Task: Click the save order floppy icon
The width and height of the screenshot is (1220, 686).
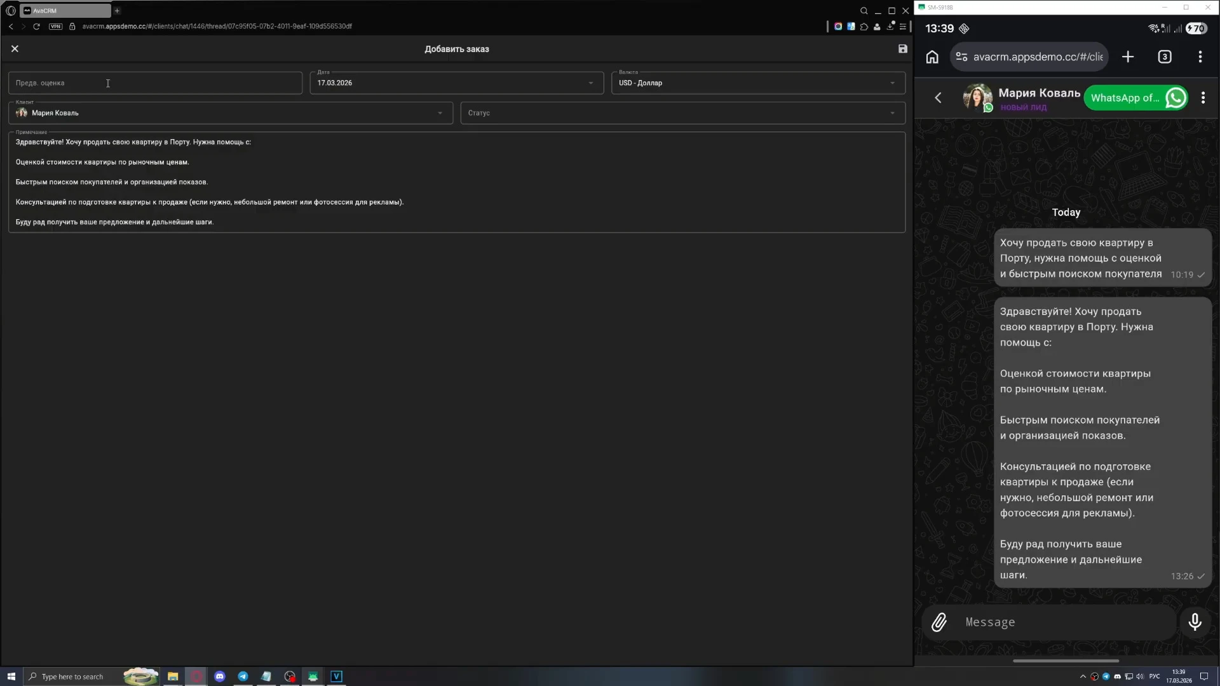Action: click(x=902, y=49)
